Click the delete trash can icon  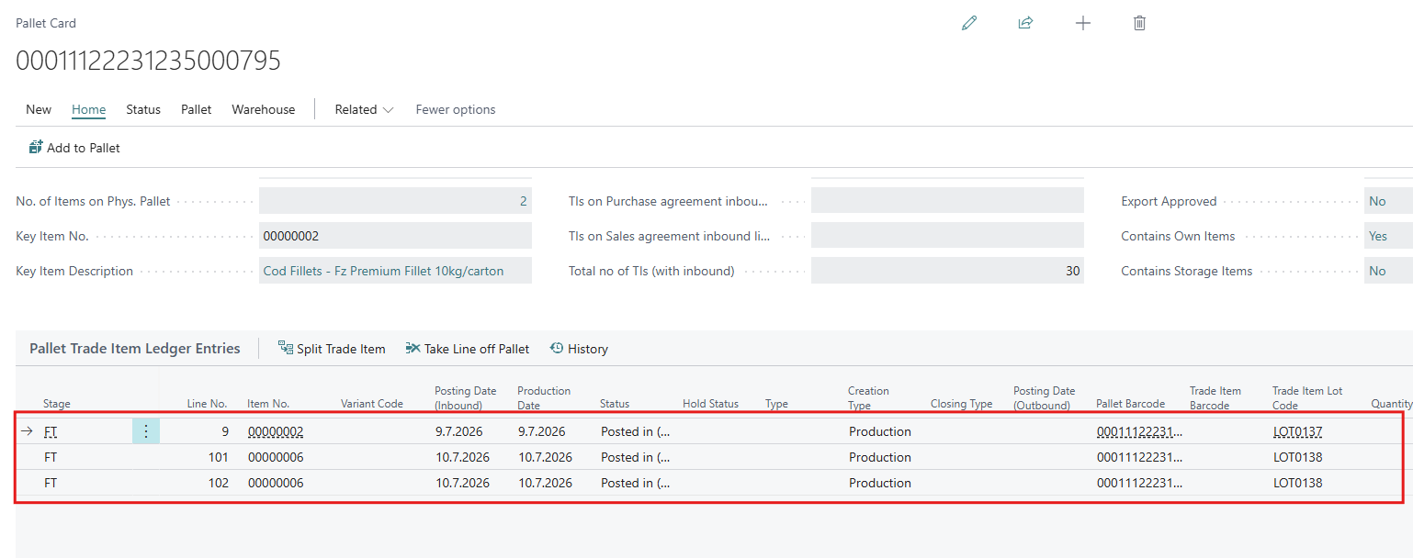click(1140, 23)
